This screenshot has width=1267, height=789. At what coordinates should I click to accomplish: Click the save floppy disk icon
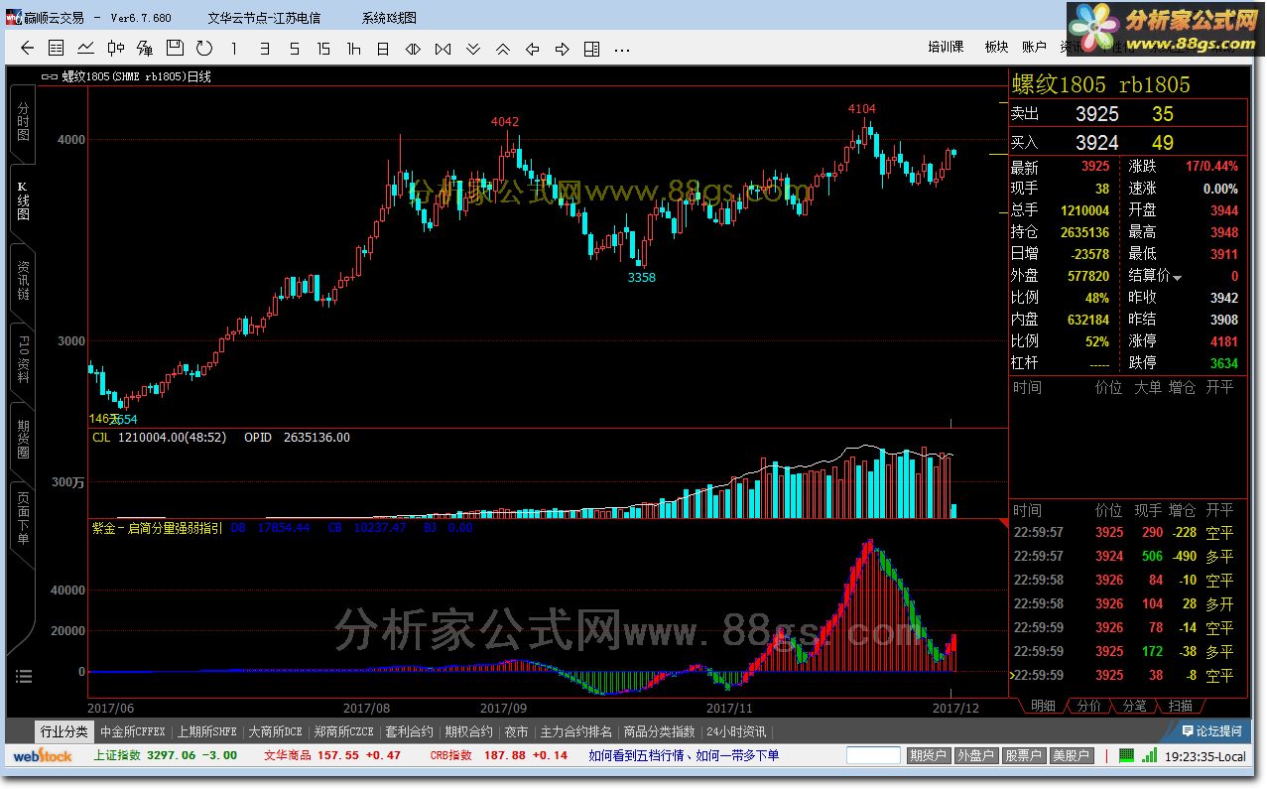tap(175, 48)
